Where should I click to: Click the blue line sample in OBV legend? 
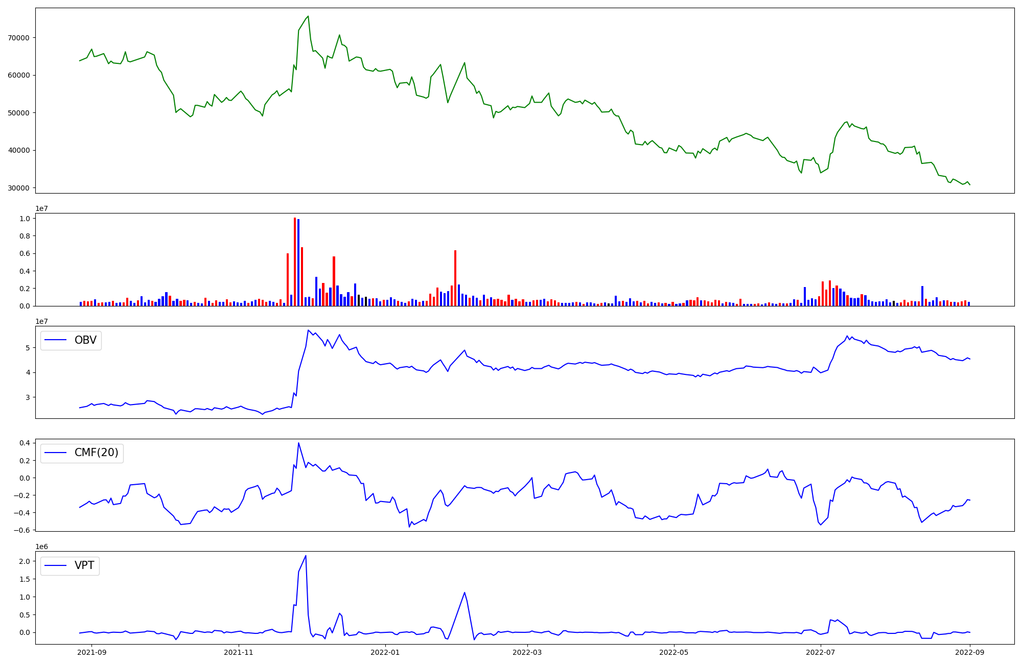(x=56, y=340)
